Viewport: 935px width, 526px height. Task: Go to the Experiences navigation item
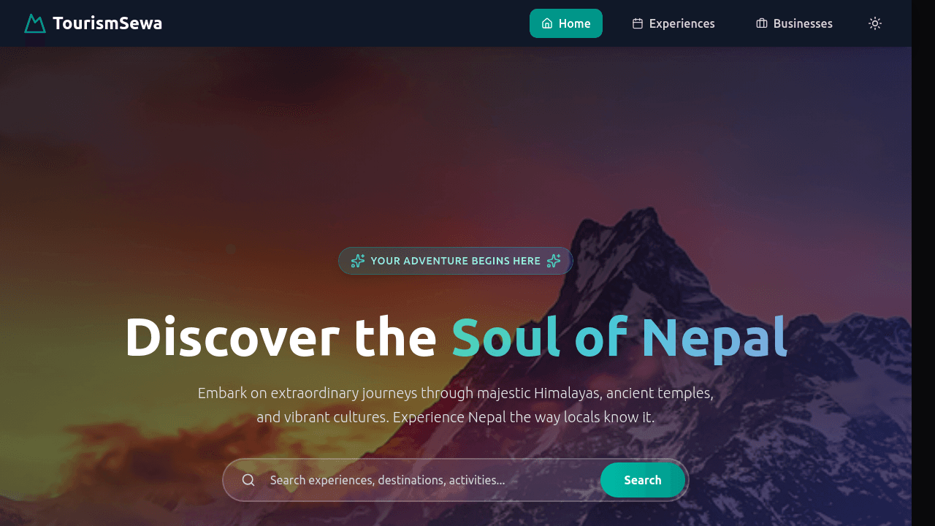(x=673, y=23)
